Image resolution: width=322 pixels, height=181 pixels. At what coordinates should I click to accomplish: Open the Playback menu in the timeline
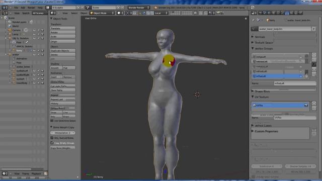pyautogui.click(x=36, y=173)
